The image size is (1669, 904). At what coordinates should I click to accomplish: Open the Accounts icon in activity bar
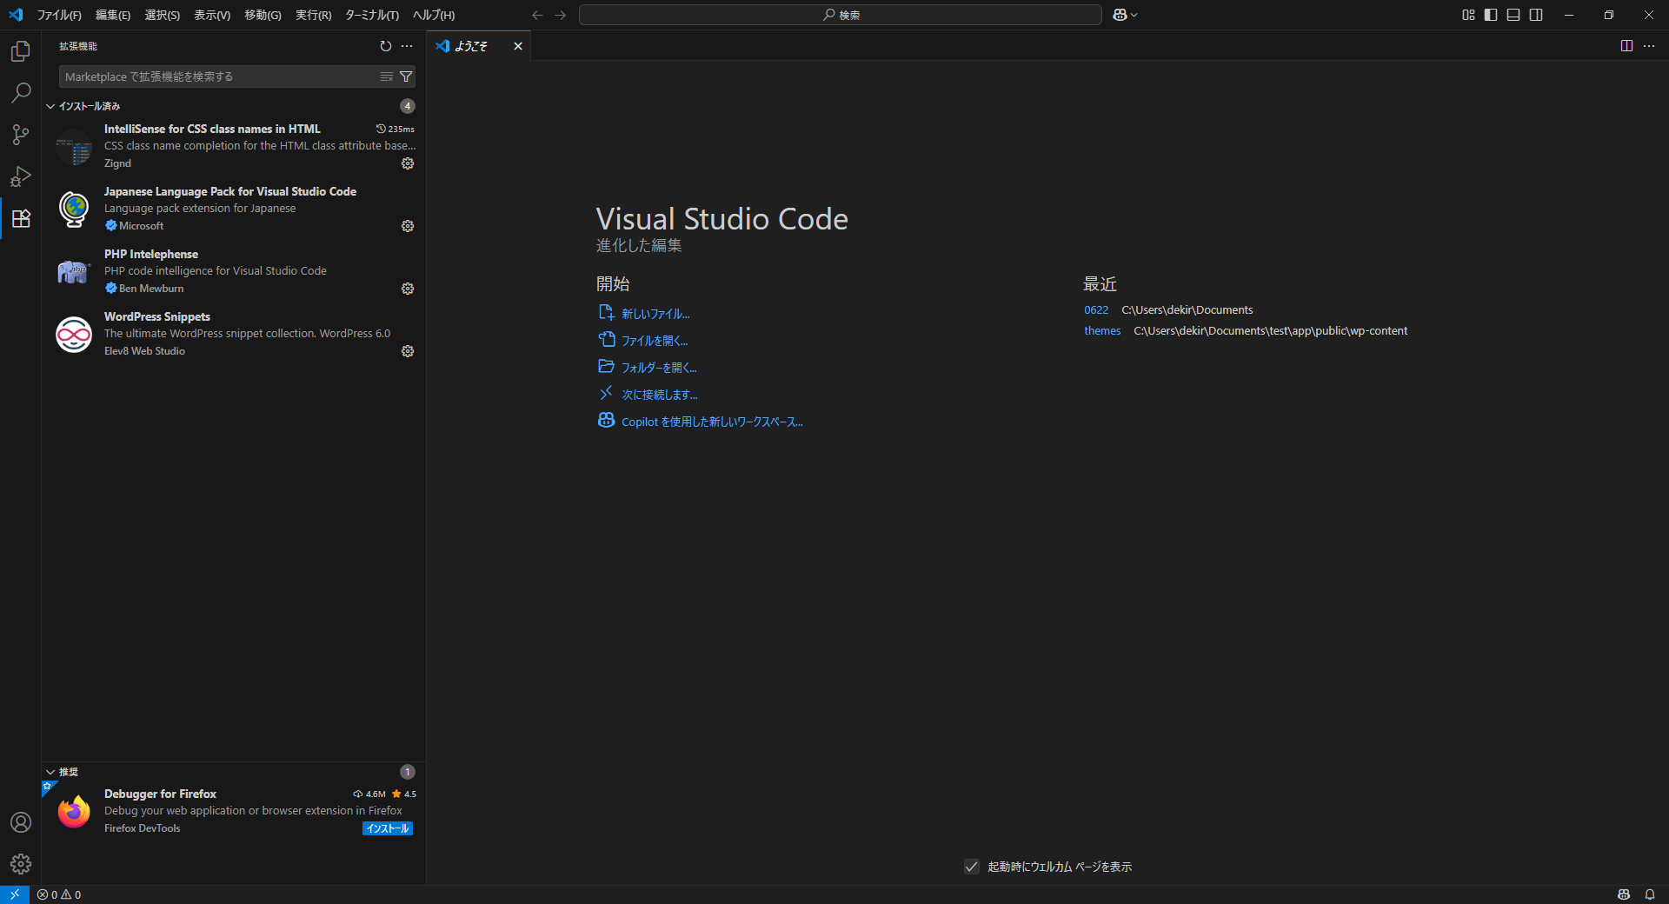click(21, 822)
